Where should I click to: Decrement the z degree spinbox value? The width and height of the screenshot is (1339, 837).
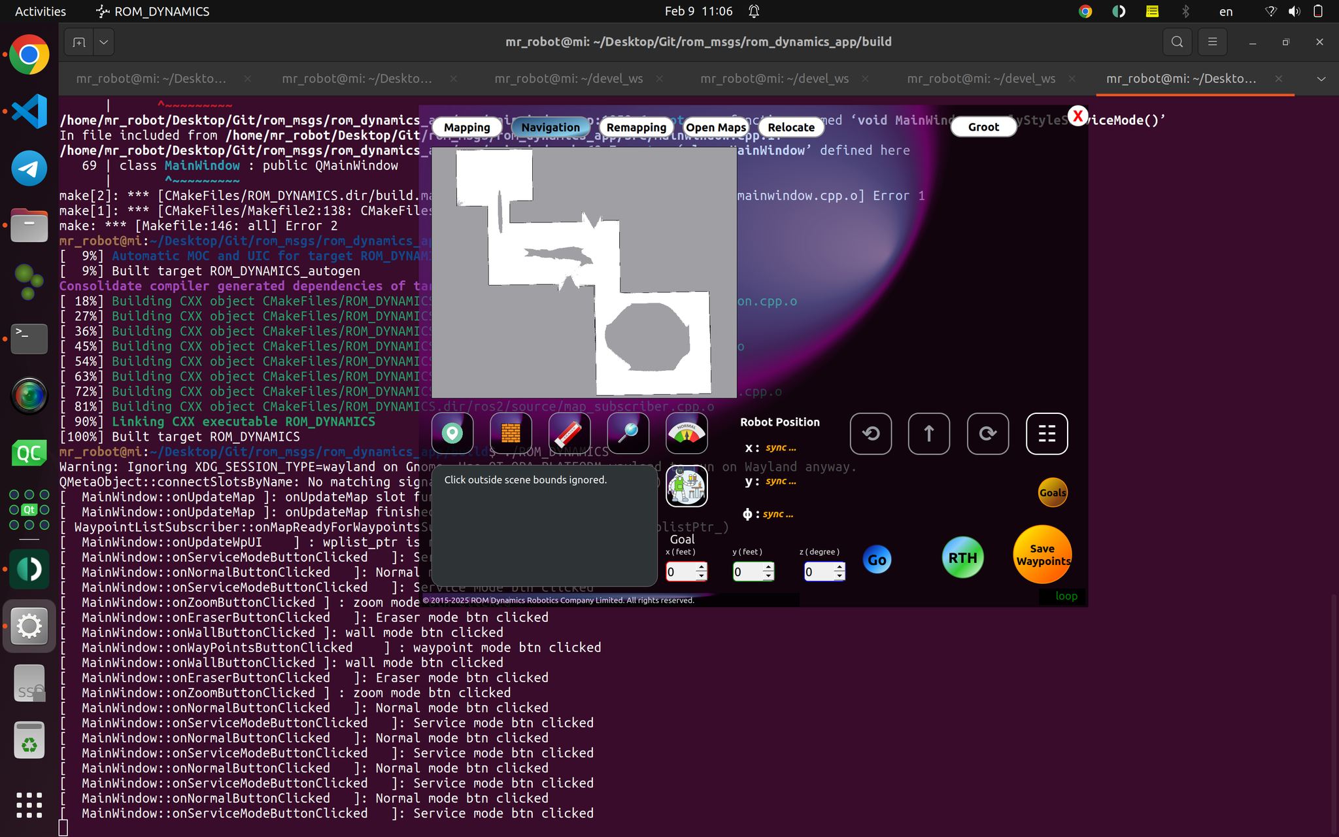tap(839, 576)
